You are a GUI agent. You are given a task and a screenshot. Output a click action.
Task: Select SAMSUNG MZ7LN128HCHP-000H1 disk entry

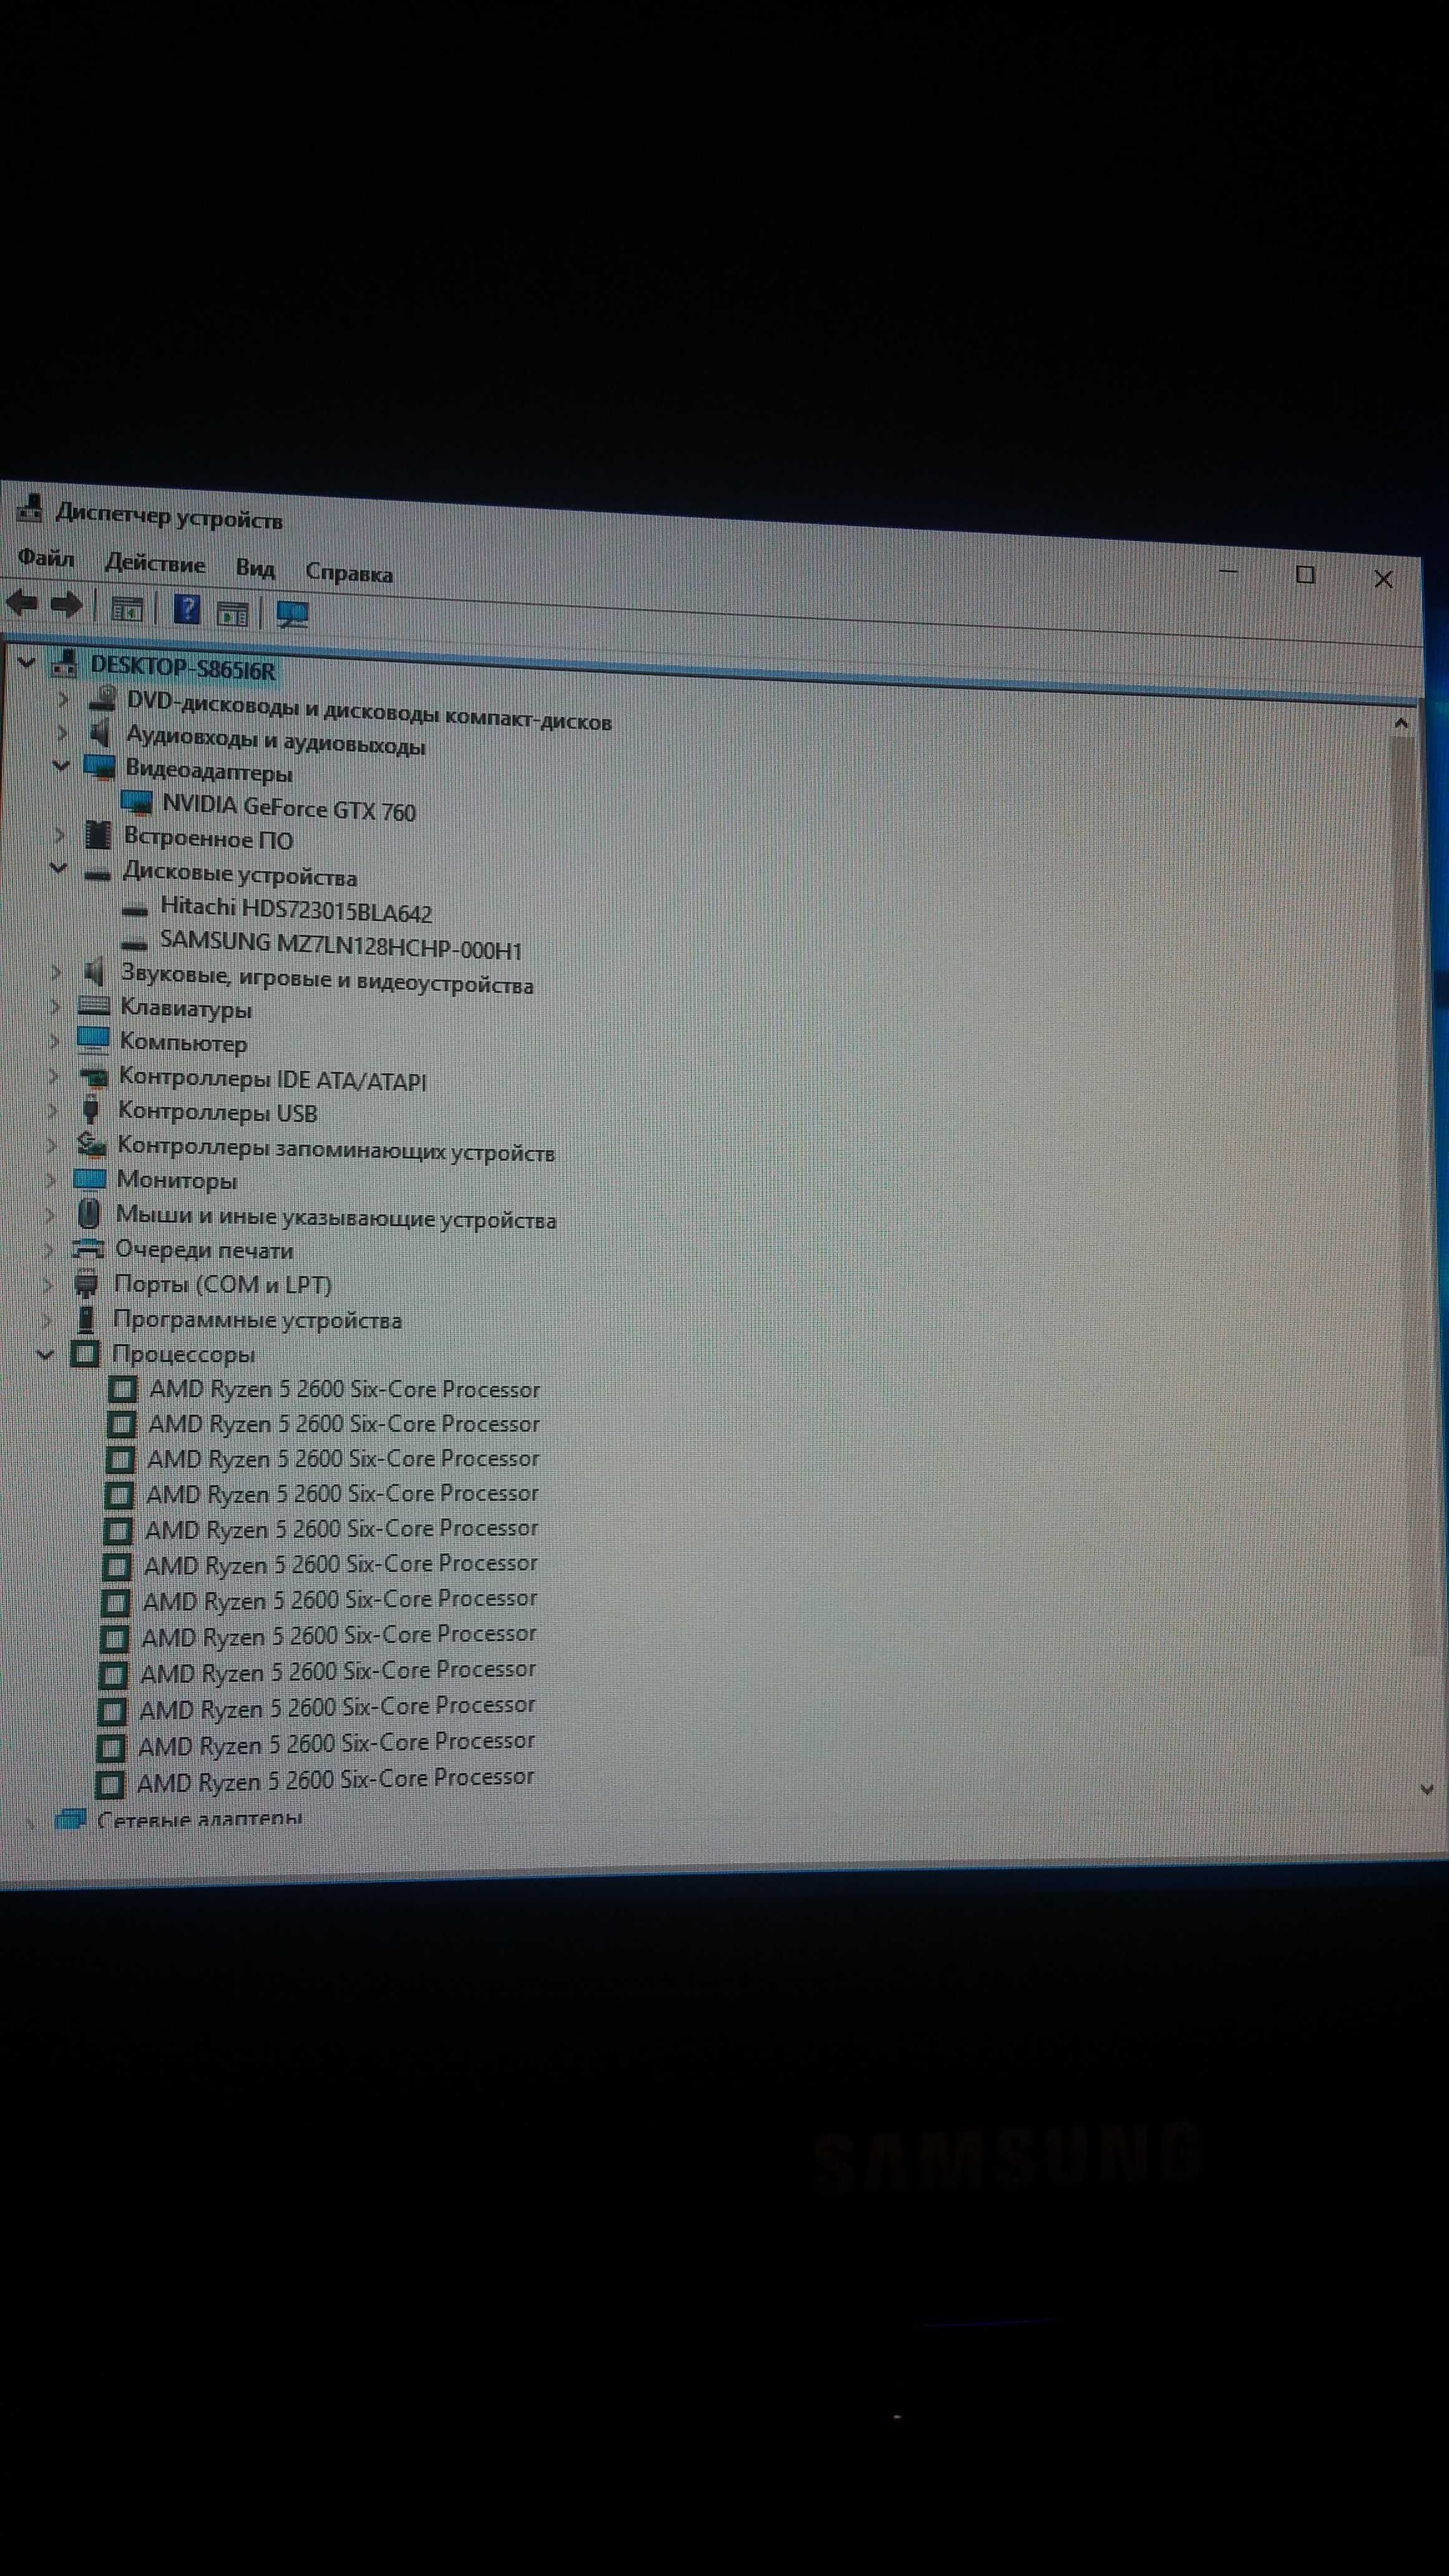tap(341, 945)
